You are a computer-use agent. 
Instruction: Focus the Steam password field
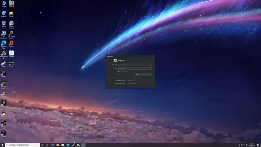[135, 68]
